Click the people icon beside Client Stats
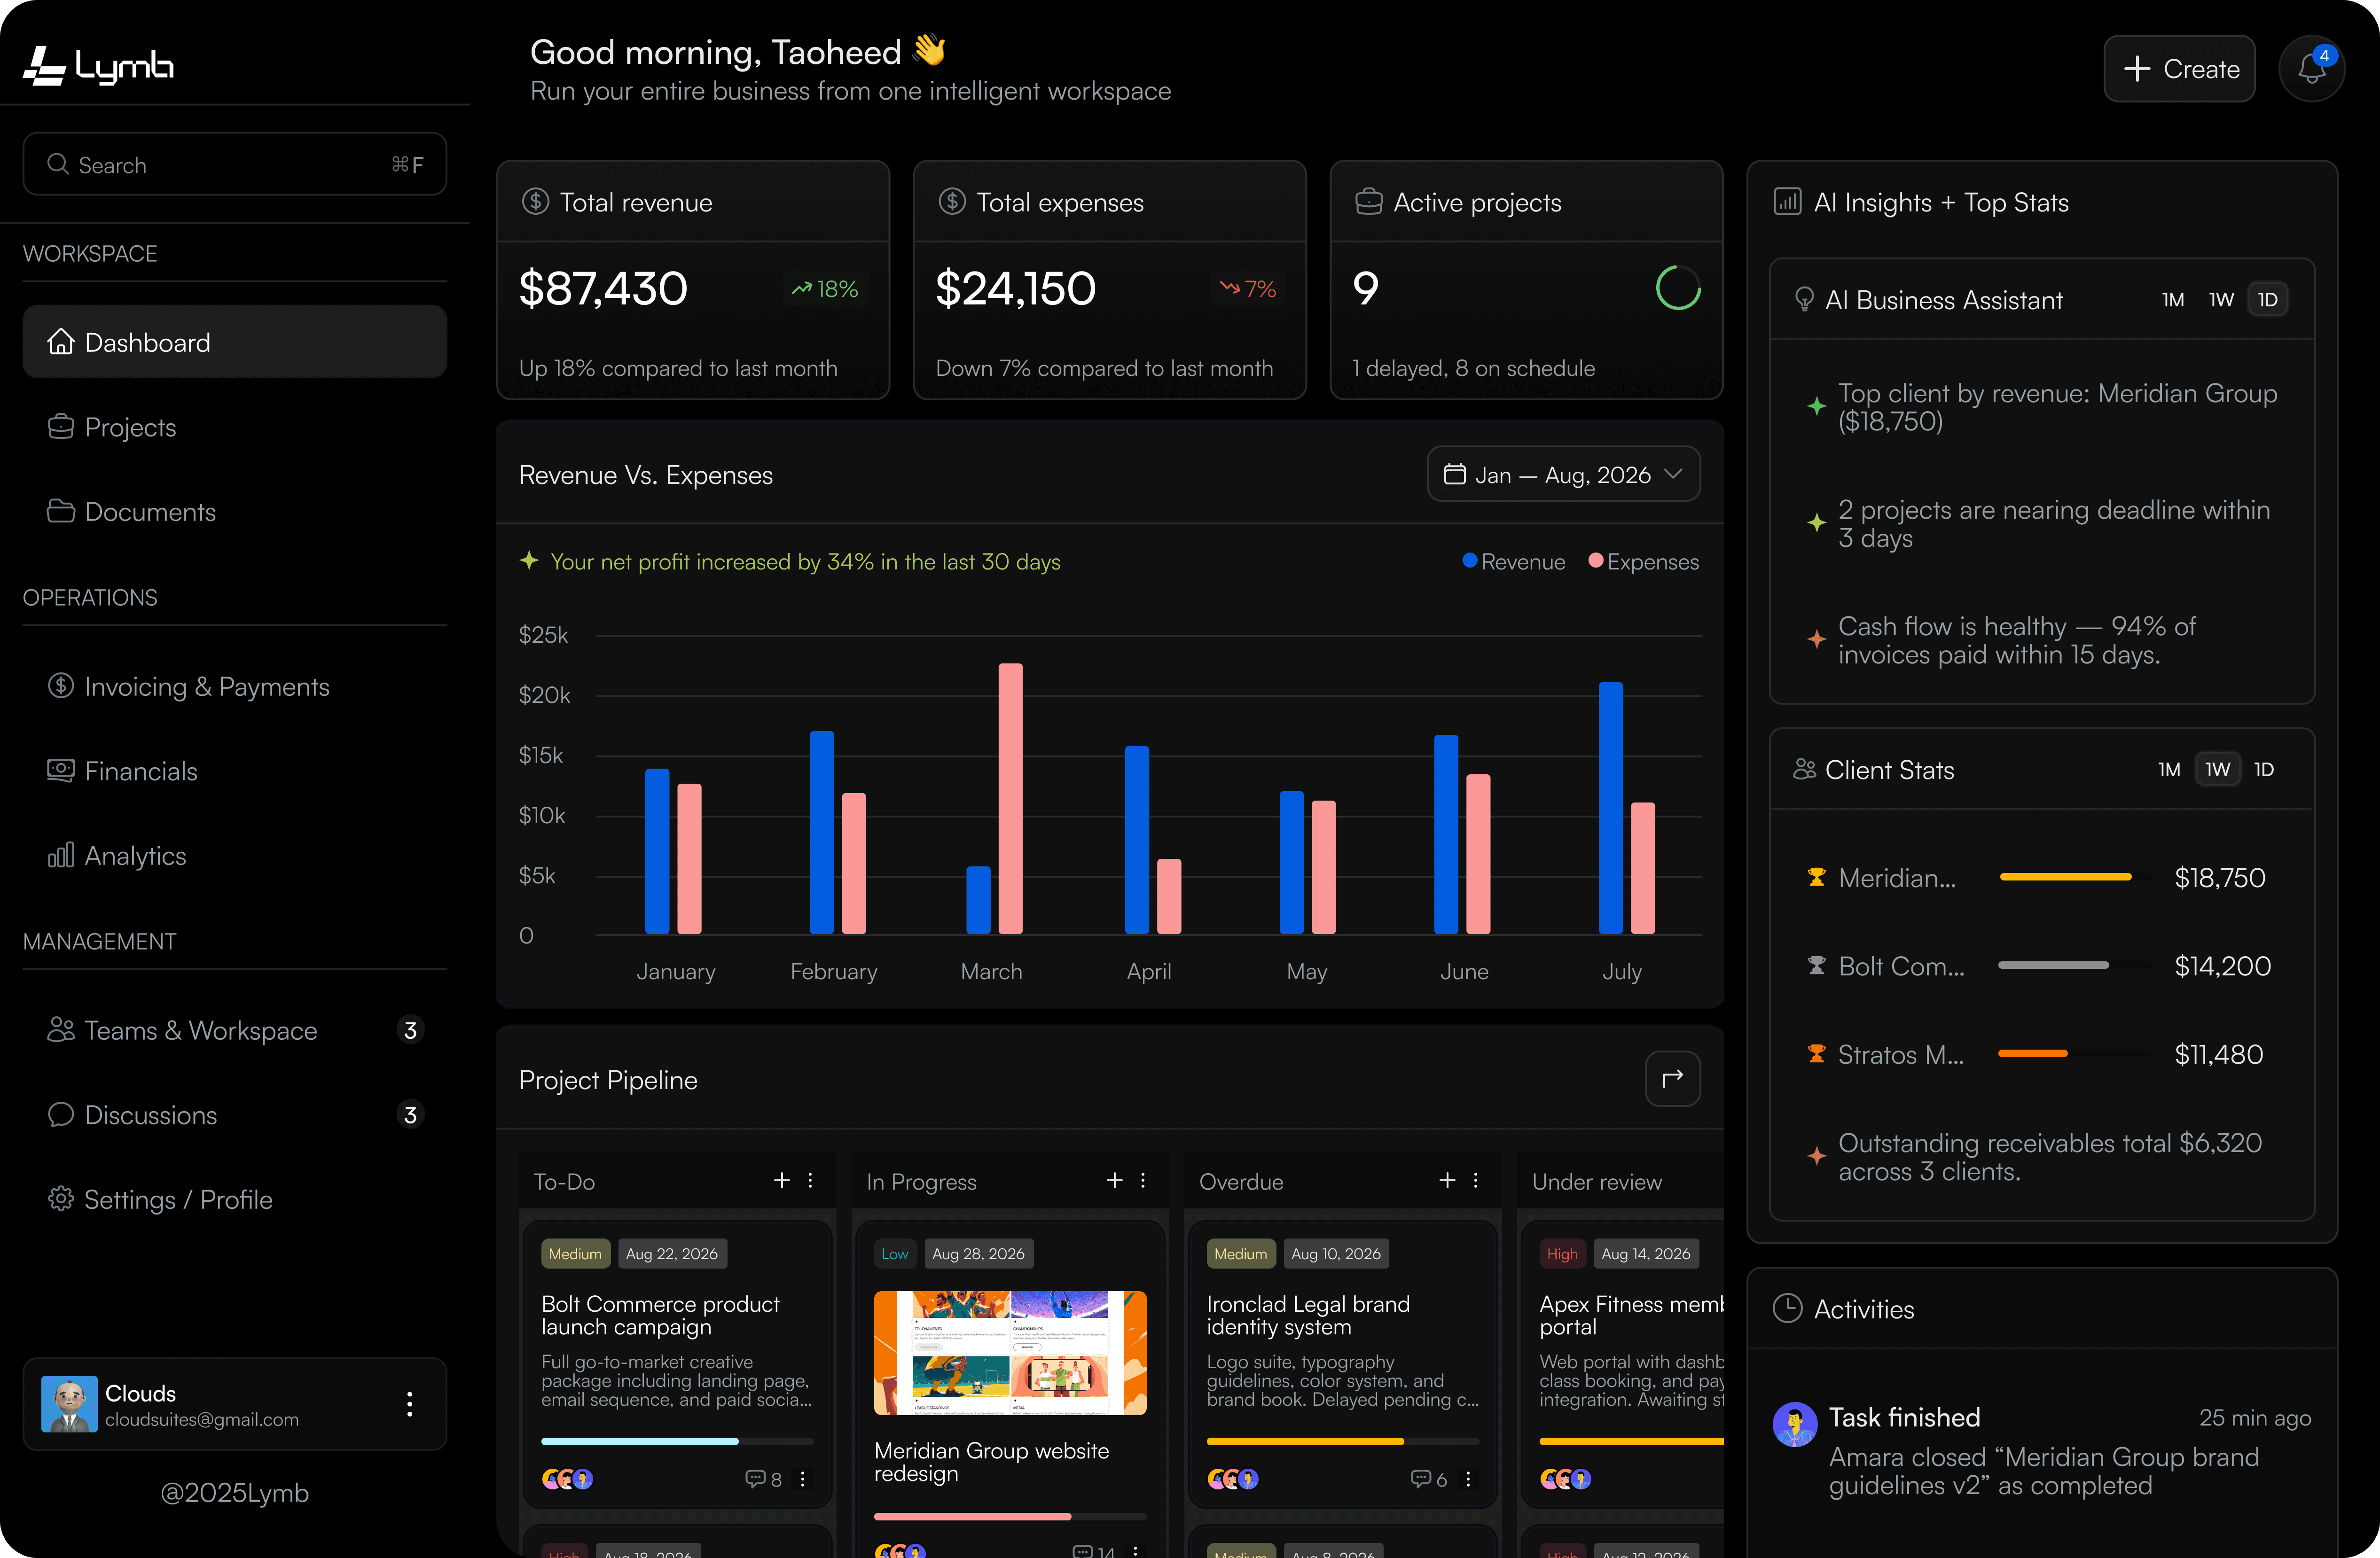Viewport: 2380px width, 1558px height. (x=1804, y=769)
